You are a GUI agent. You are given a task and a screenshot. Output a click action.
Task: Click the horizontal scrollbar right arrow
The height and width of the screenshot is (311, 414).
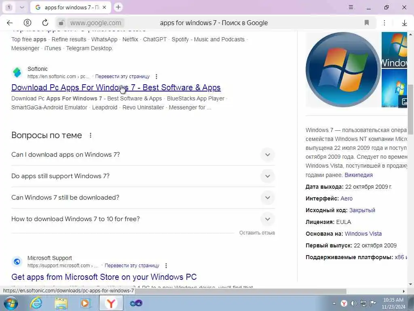[x=404, y=291]
